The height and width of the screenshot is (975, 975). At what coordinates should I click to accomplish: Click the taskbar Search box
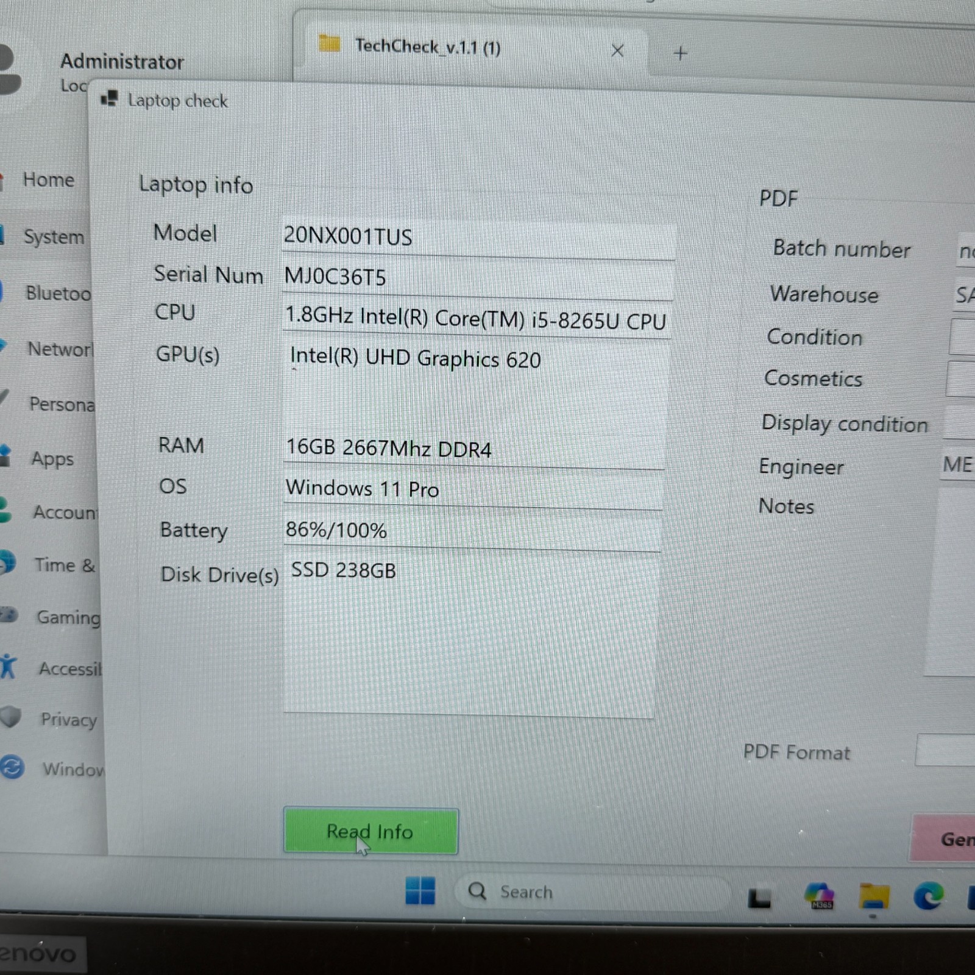(591, 892)
